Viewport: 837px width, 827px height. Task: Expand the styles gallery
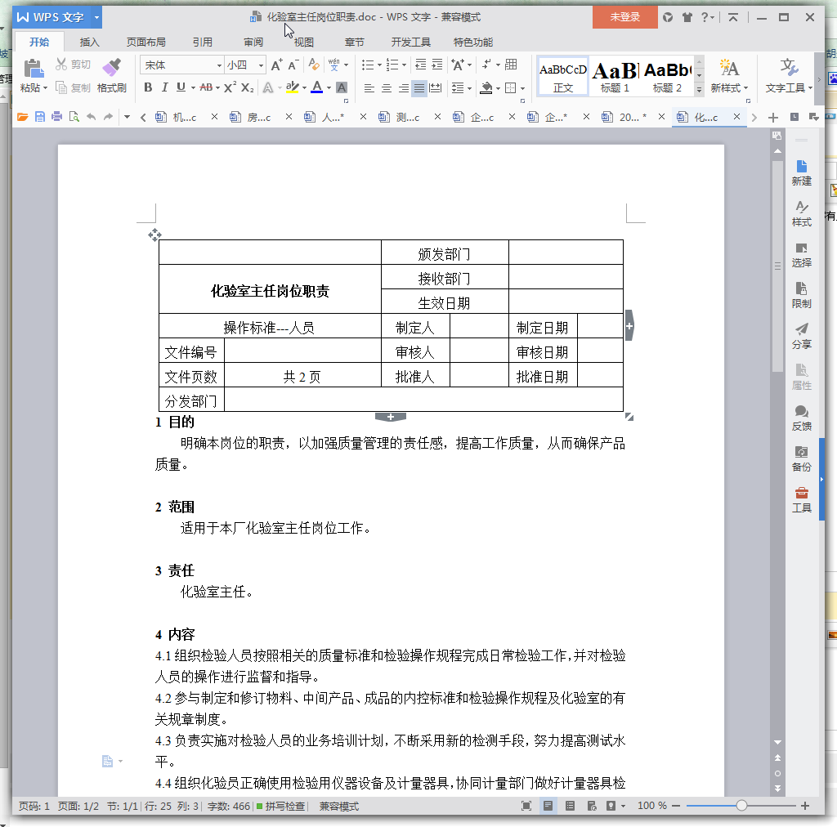[x=700, y=90]
